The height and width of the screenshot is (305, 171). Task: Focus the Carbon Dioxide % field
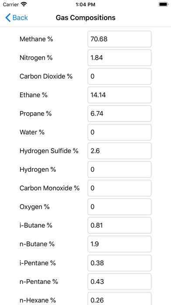point(120,76)
